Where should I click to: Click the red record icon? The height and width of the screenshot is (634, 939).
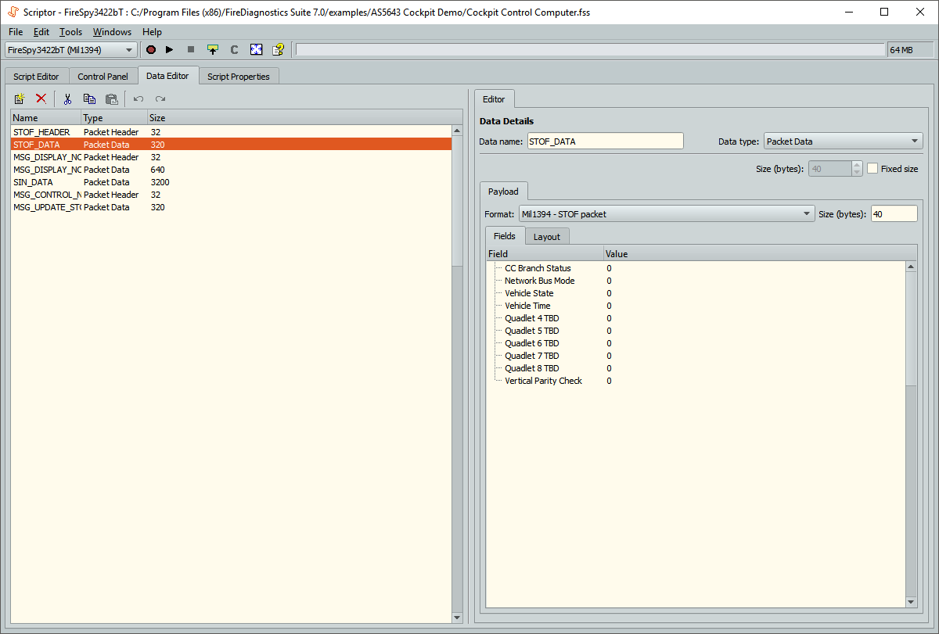[x=150, y=50]
